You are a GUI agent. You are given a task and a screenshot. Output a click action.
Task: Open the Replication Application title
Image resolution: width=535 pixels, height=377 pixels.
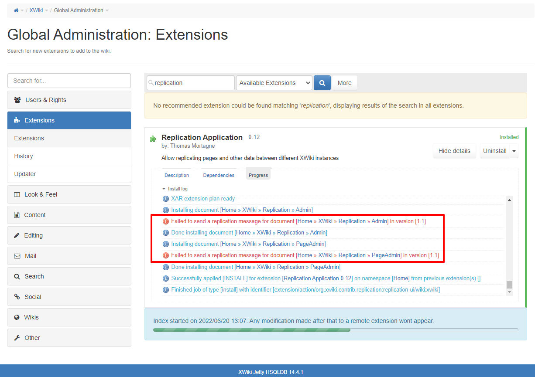(202, 137)
